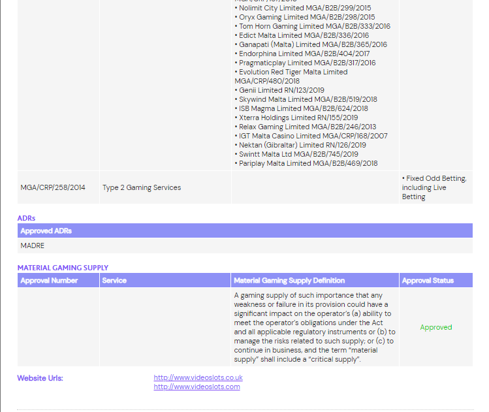Select the Genii Limited RN/123/2019 entry

[279, 90]
